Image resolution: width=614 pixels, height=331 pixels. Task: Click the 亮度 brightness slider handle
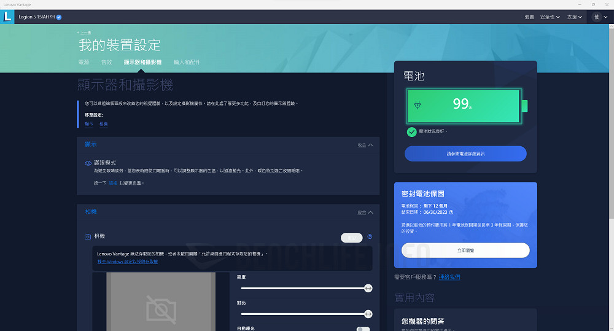(368, 288)
